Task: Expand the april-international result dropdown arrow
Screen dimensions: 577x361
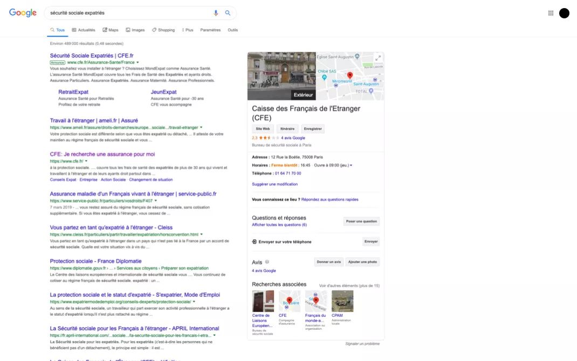Action: [214, 335]
